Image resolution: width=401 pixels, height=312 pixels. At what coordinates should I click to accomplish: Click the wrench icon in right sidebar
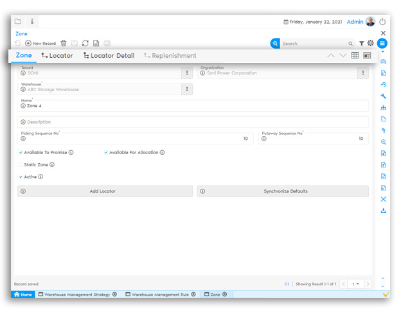click(384, 96)
